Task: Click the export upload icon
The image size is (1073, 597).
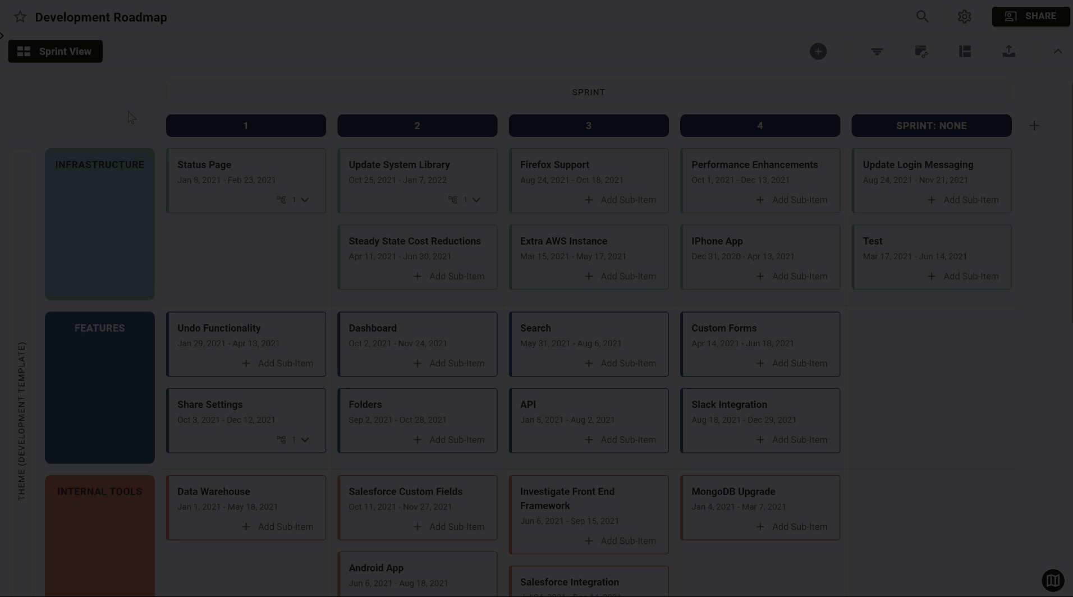Action: [1008, 52]
